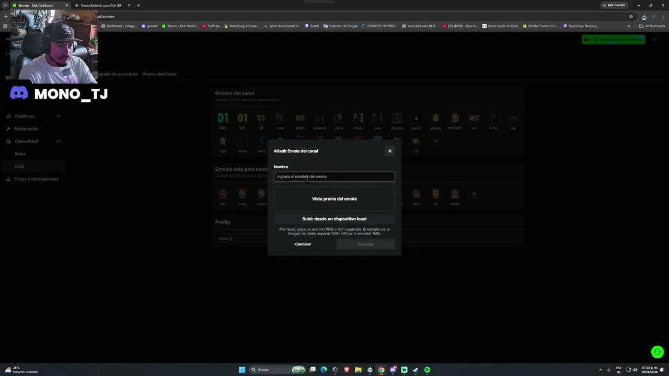Viewport: 669px width, 376px height.
Task: Click the Vista previa del emote drop area
Action: tap(334, 199)
